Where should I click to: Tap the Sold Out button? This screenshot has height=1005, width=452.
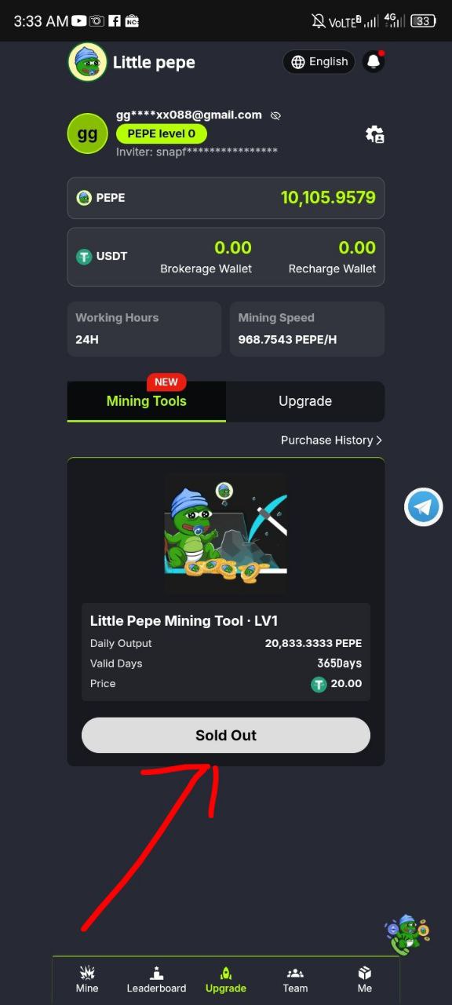point(226,735)
